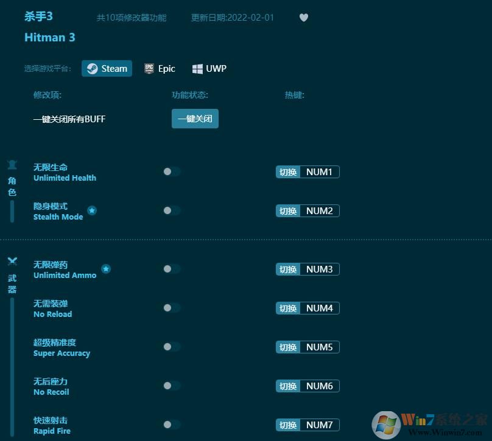The width and height of the screenshot is (492, 441).
Task: Toggle Rapid Fire on
Action: [171, 425]
